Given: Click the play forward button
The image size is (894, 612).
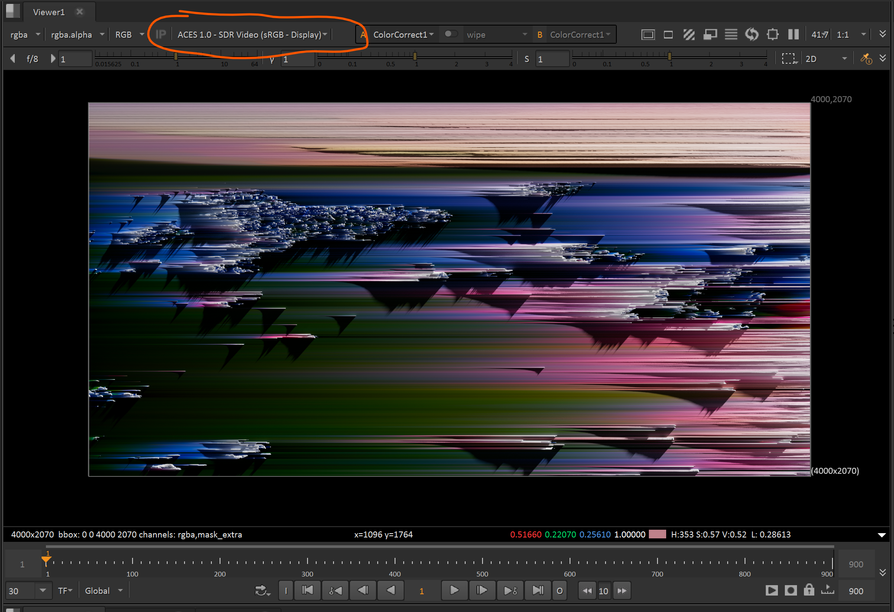Looking at the screenshot, I should 454,590.
